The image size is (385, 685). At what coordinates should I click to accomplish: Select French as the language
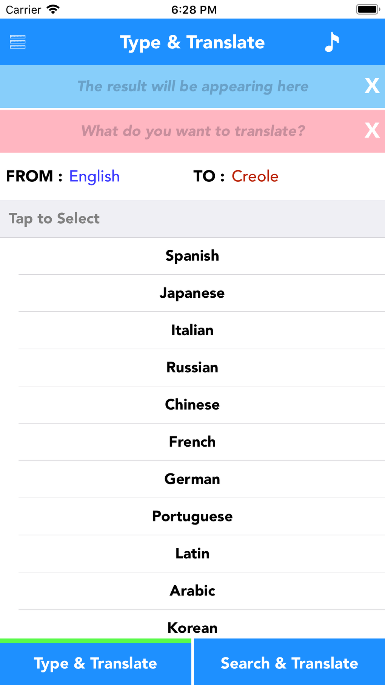[192, 442]
